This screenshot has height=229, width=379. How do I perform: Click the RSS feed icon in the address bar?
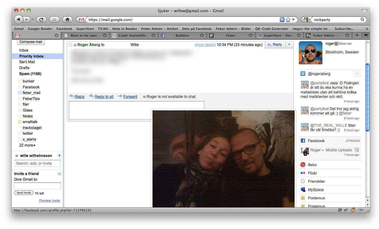click(x=282, y=19)
